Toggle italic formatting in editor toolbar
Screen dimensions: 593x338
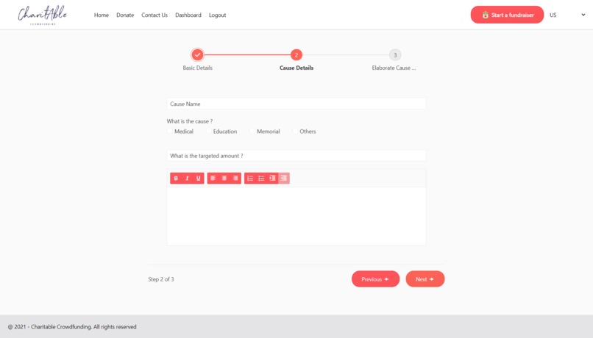click(x=187, y=179)
